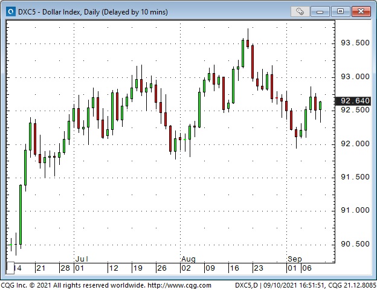Click the 16 date label on time axis

click(x=234, y=268)
